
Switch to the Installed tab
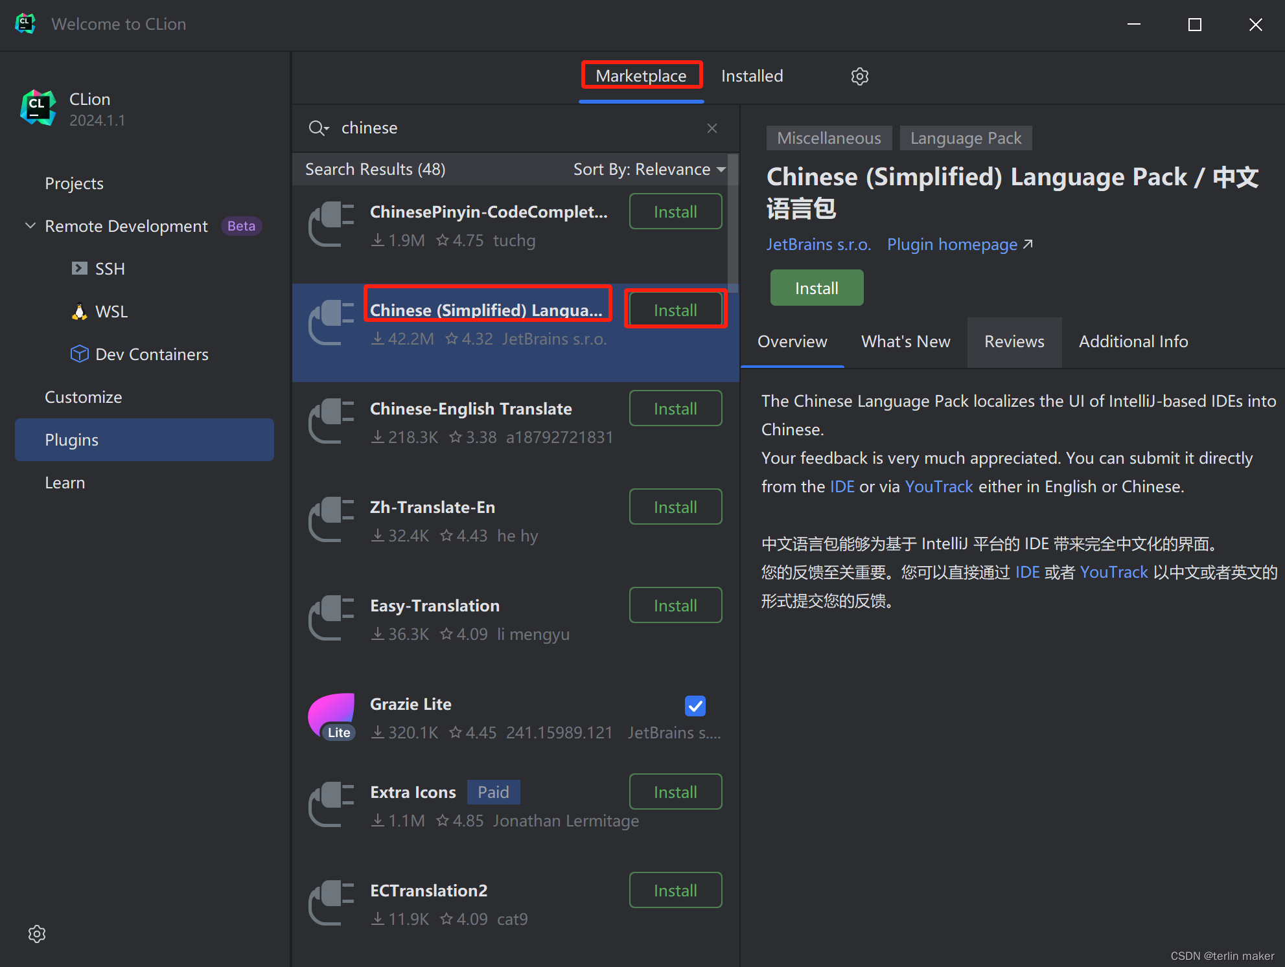pos(752,76)
